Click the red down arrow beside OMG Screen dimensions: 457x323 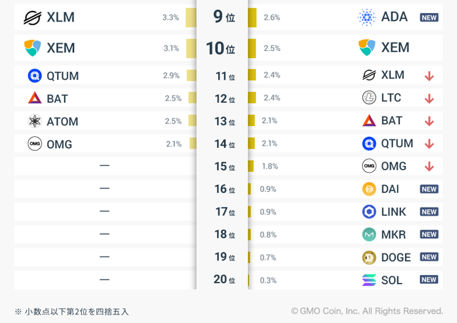tap(429, 167)
